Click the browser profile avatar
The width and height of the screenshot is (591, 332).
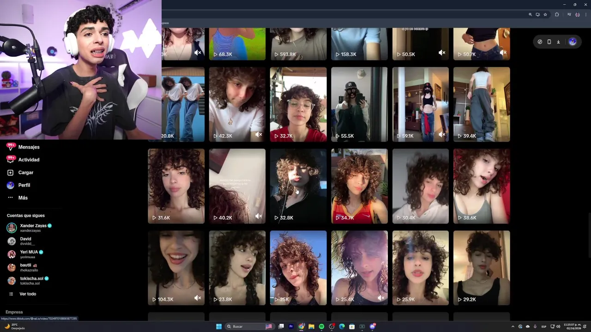point(577,15)
